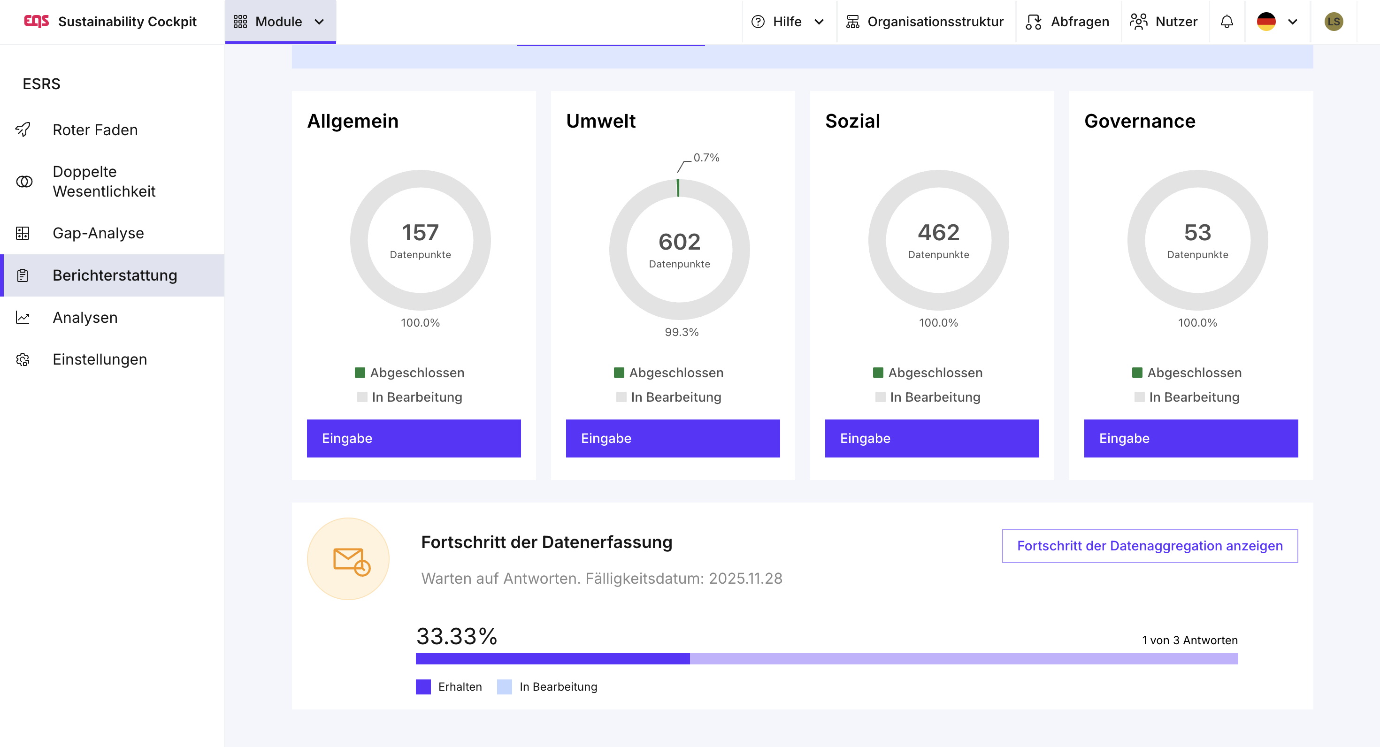
Task: Click the Einstellungen gear icon
Action: click(23, 359)
